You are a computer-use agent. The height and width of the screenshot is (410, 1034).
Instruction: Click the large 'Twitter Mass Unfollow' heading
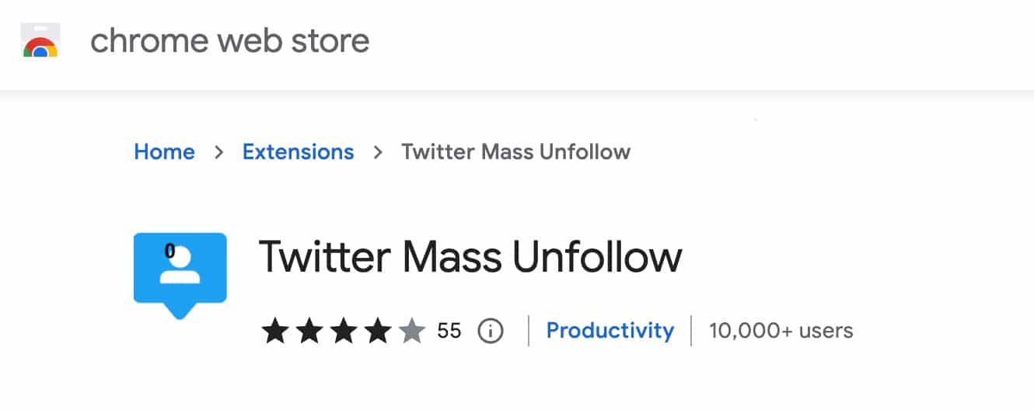pos(470,257)
